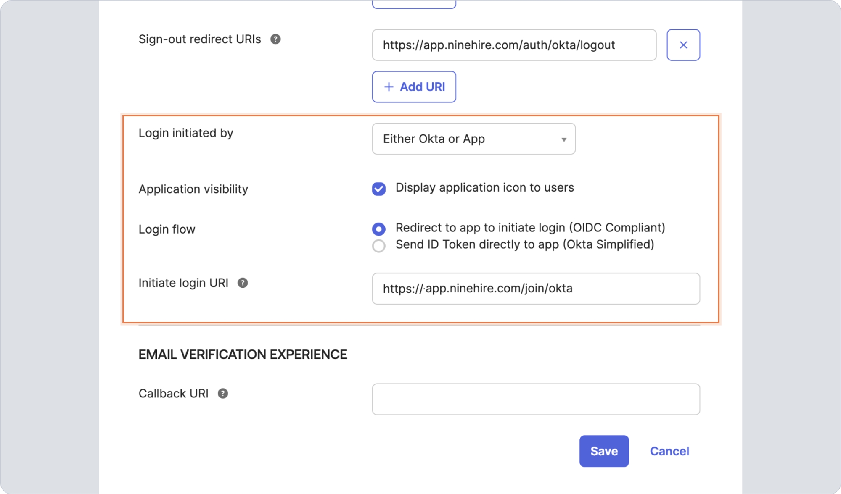Image resolution: width=841 pixels, height=494 pixels.
Task: Click the sign-out redirect URI text field
Action: coord(514,45)
